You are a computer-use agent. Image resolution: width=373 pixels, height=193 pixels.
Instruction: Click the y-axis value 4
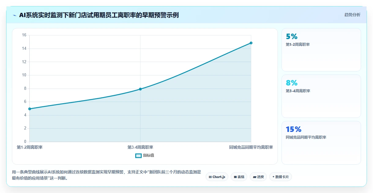[25, 115]
